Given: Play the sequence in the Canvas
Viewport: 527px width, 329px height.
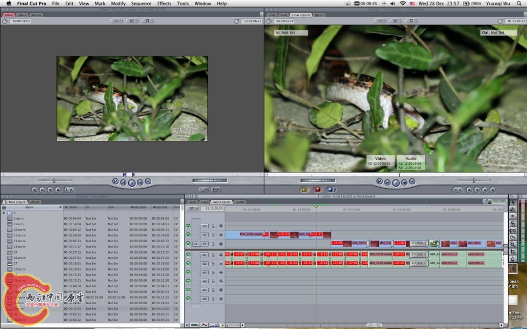Looking at the screenshot, I should point(396,183).
